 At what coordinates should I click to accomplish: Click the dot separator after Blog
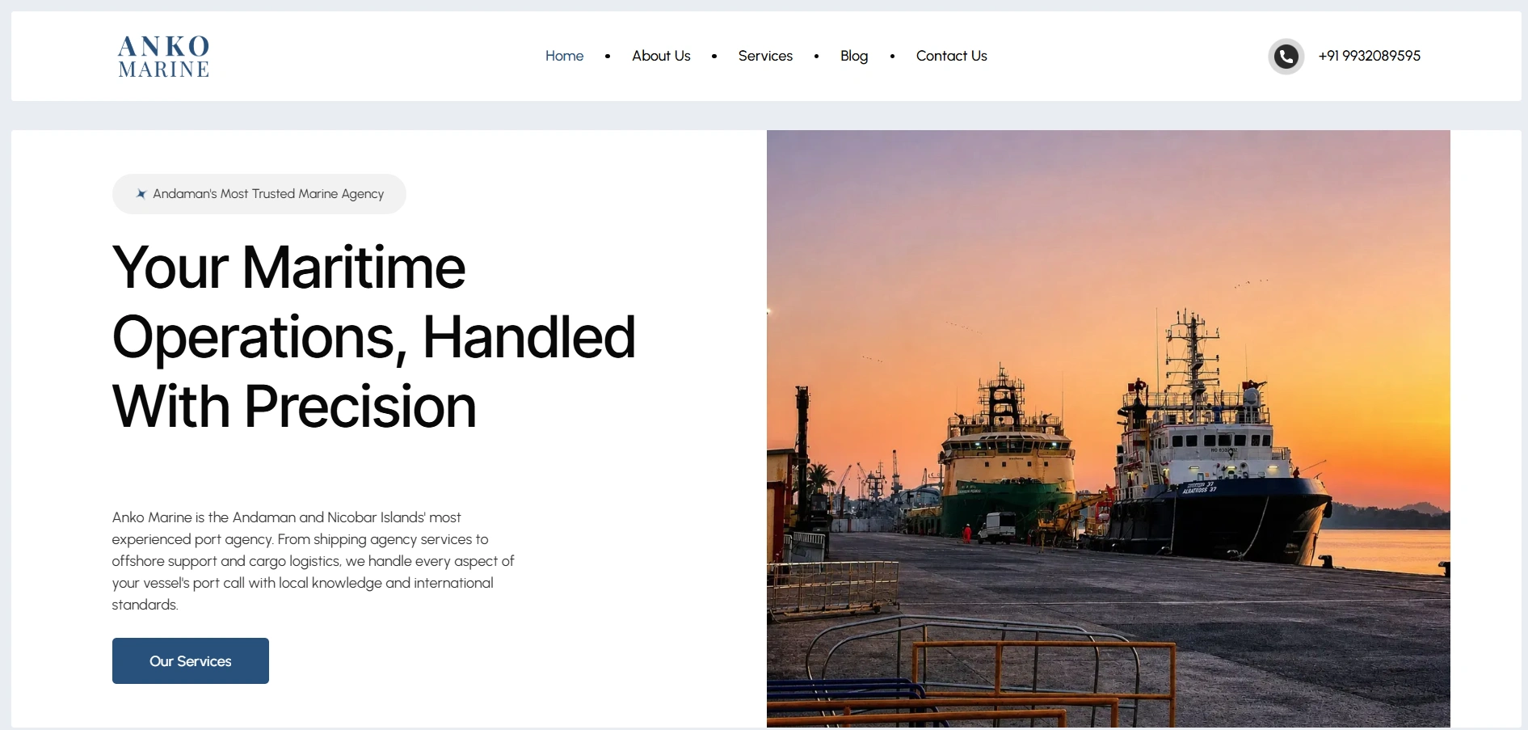[892, 57]
